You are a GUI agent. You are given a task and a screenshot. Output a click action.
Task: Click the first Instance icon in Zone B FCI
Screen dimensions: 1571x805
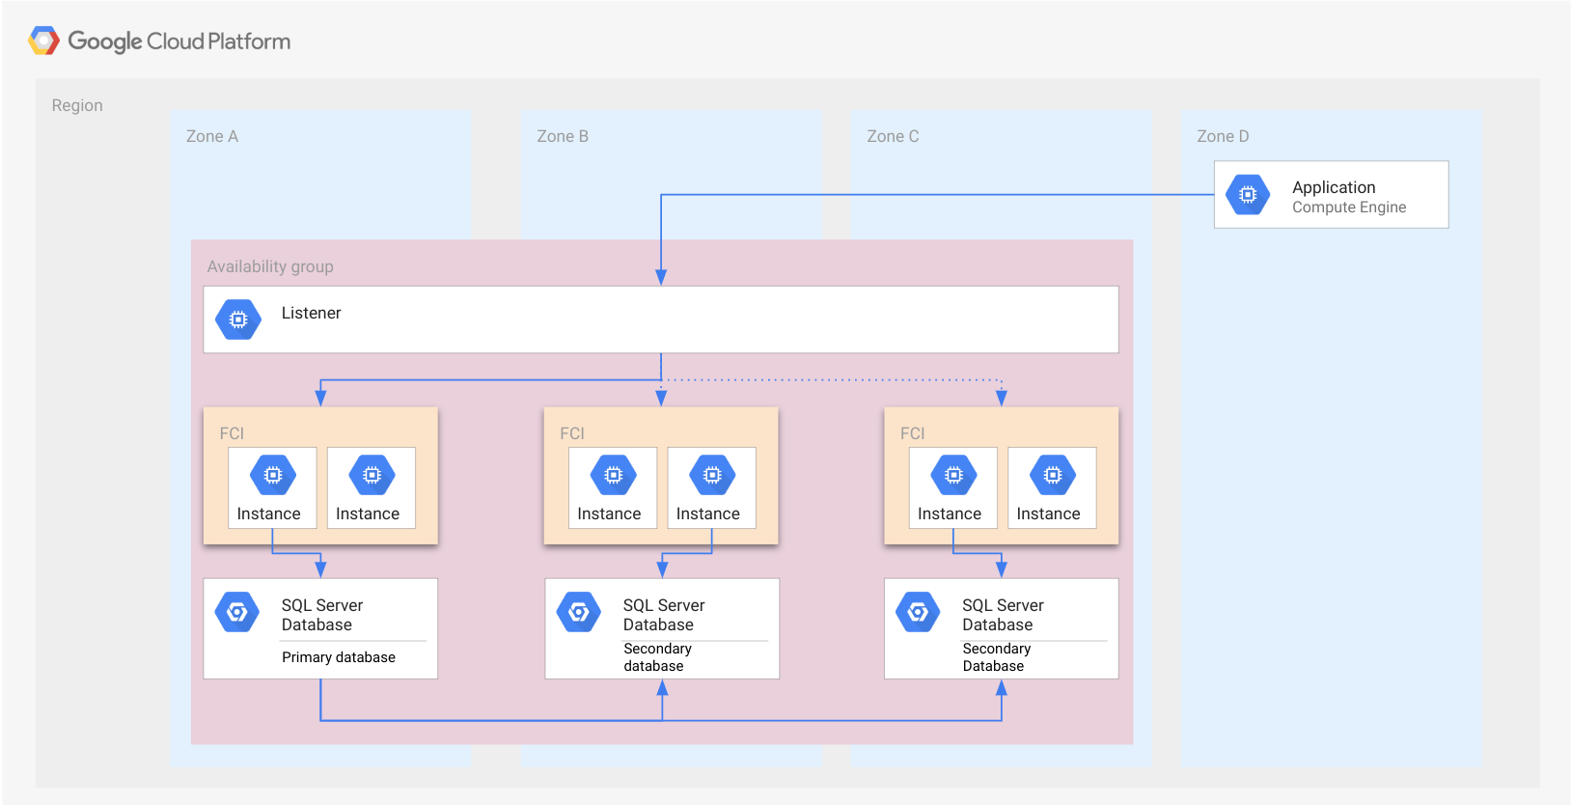click(x=613, y=475)
